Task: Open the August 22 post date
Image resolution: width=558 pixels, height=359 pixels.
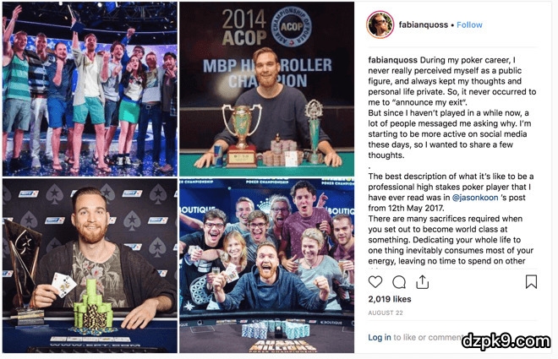Action: [x=386, y=313]
